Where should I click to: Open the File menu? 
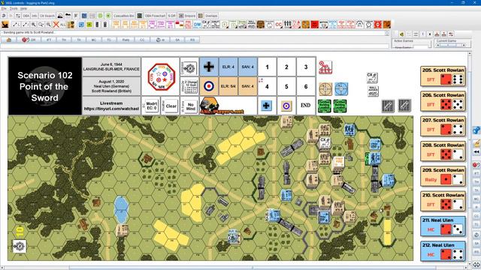coord(4,8)
